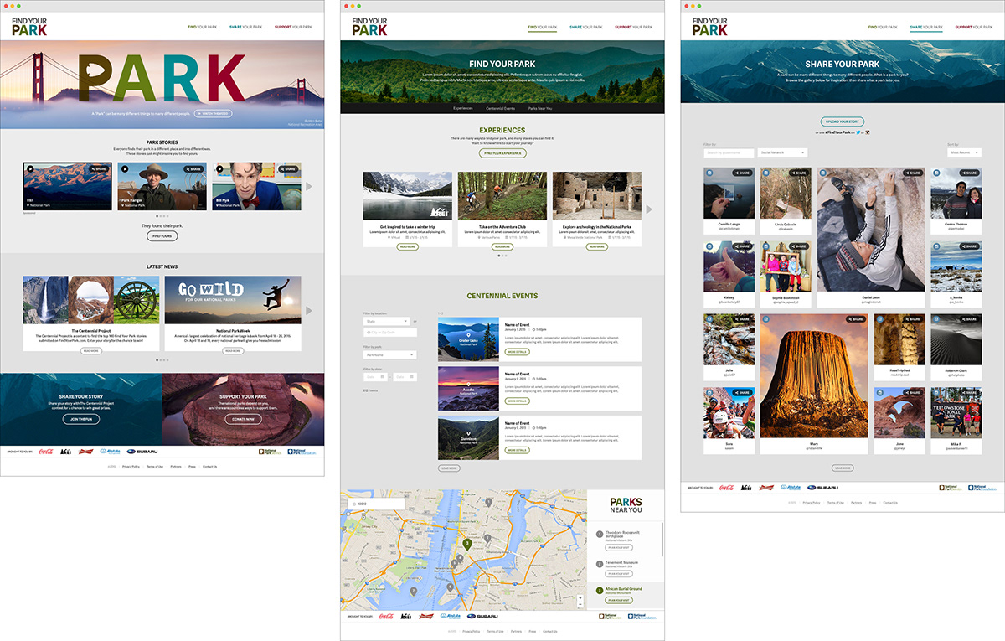Screen dimensions: 1005x641
Task: Click Plan Your Visit for Tenement Museum
Action: tap(617, 574)
